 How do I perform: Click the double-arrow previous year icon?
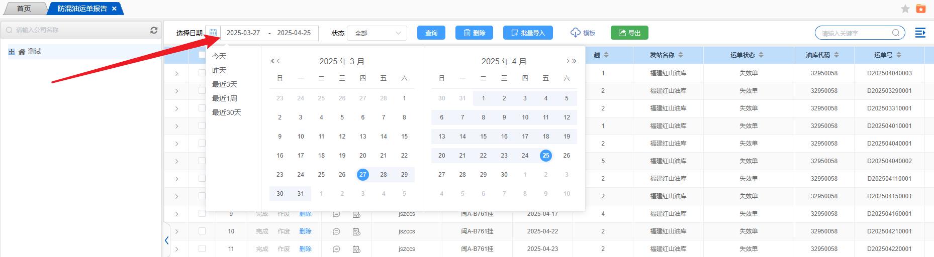click(272, 61)
